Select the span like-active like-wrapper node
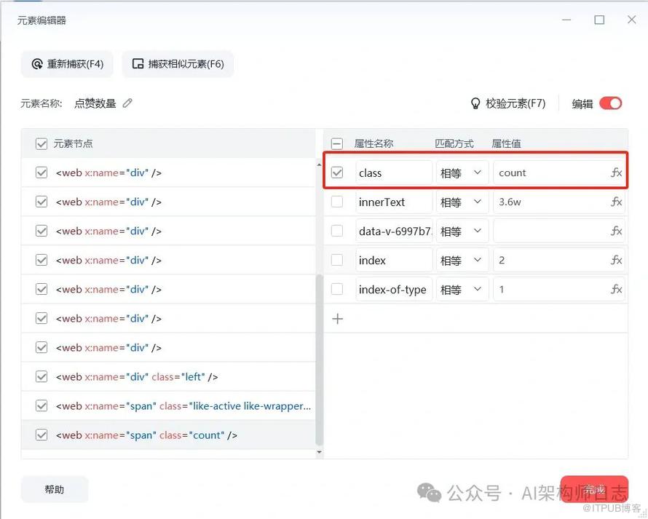The height and width of the screenshot is (519, 648). 168,405
